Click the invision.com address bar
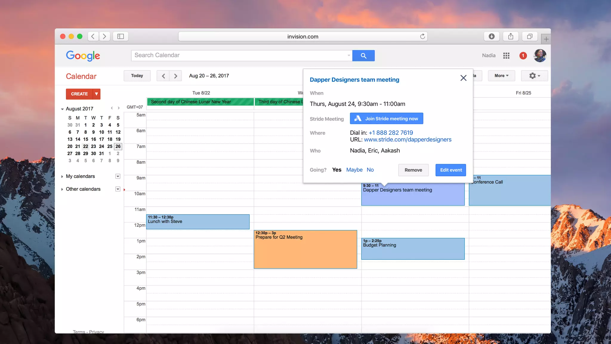Screen dimensions: 611x344 point(303,36)
